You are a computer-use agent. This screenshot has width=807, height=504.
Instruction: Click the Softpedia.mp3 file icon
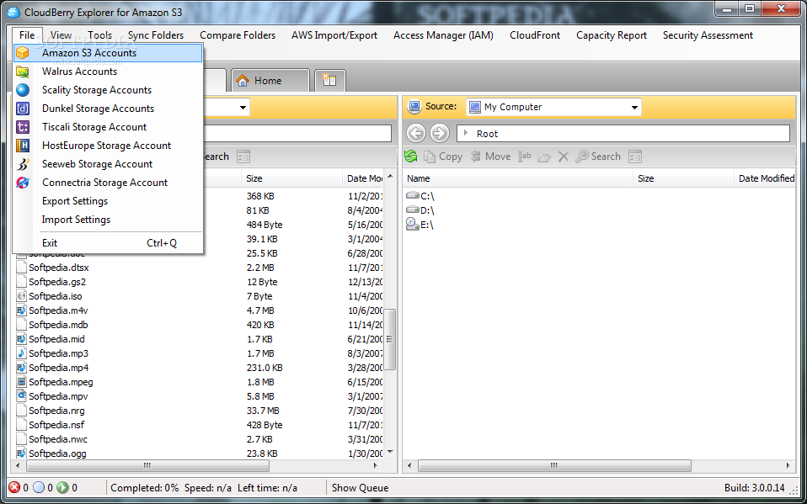click(x=21, y=353)
